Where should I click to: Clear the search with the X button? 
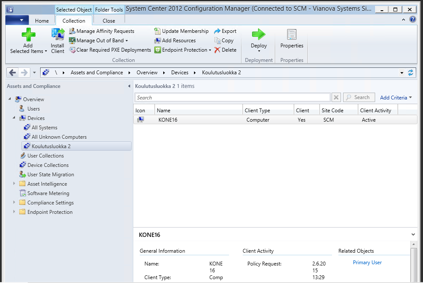336,97
